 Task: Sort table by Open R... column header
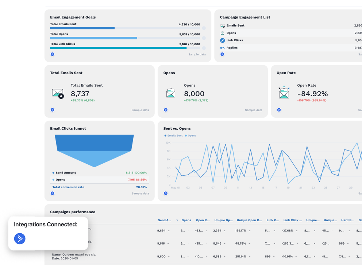pyautogui.click(x=203, y=220)
